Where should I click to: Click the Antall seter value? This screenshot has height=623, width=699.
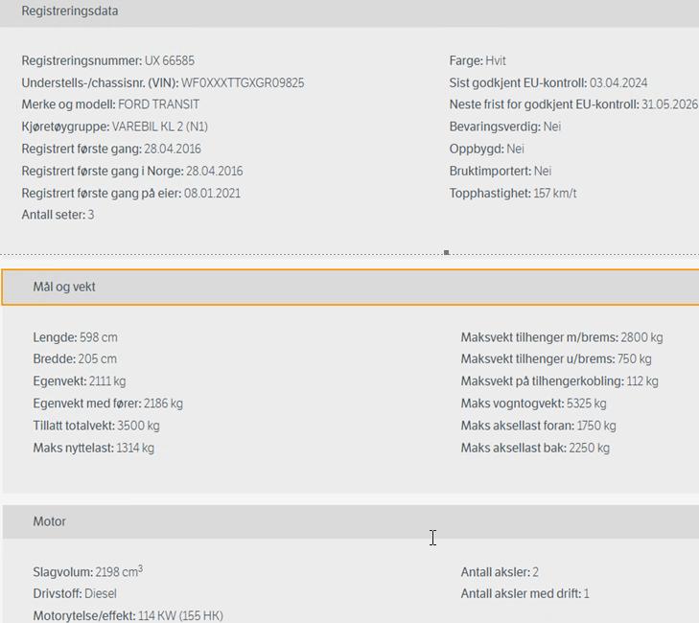click(91, 215)
